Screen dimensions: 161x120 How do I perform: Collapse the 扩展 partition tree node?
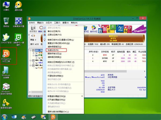(x=33, y=55)
